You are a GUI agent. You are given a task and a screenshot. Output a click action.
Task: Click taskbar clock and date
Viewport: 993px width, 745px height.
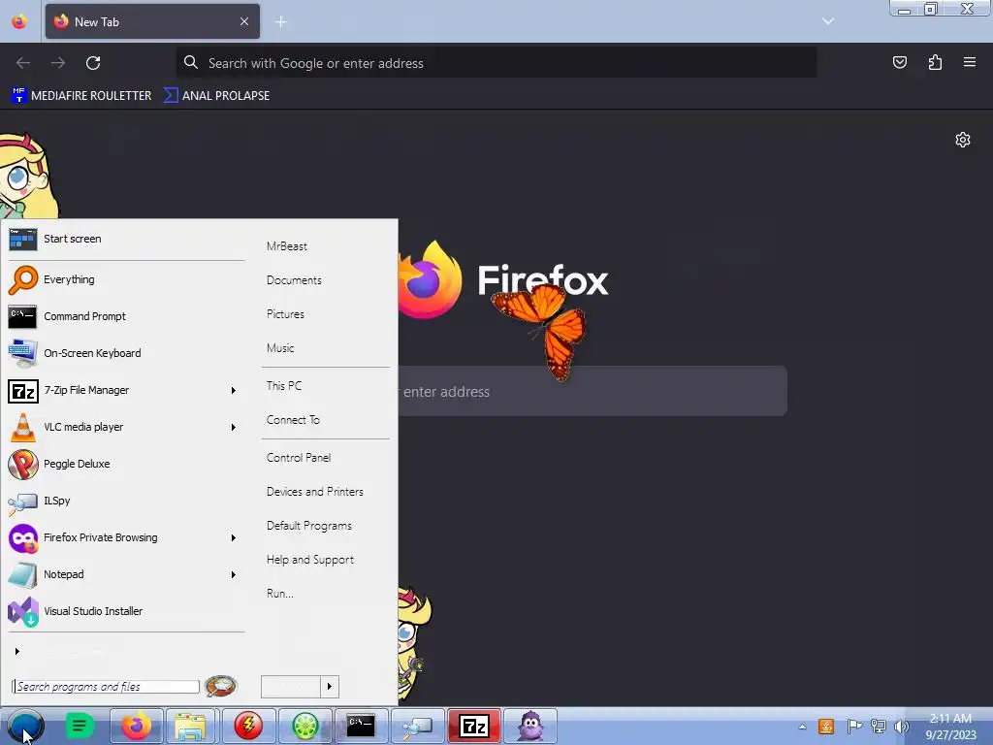950,727
